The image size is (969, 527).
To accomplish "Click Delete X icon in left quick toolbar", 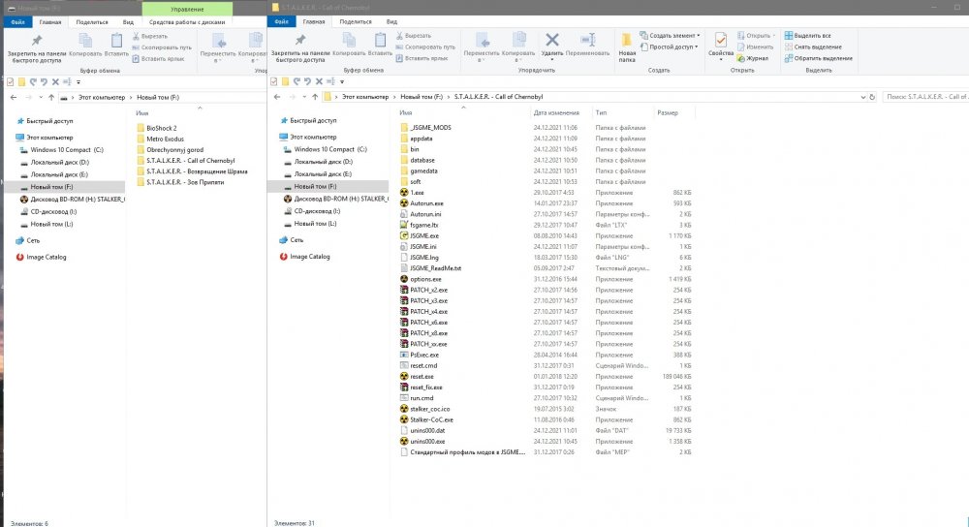I will (55, 81).
